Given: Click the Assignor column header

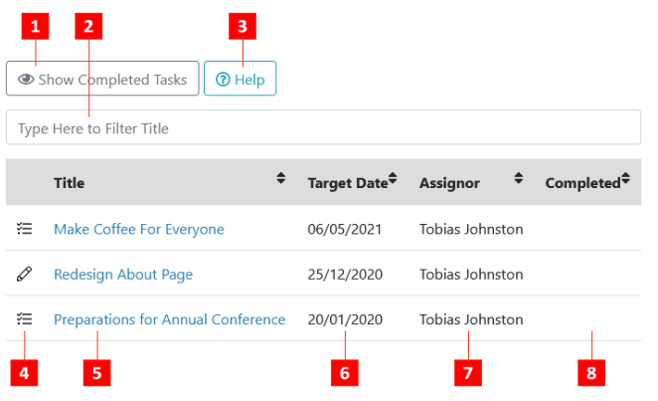Looking at the screenshot, I should [449, 183].
